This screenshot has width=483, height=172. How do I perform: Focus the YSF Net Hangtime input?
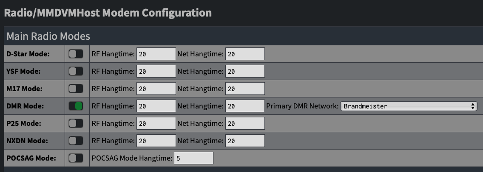[x=245, y=71]
